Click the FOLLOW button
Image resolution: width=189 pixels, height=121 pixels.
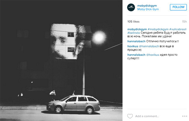point(178,7)
